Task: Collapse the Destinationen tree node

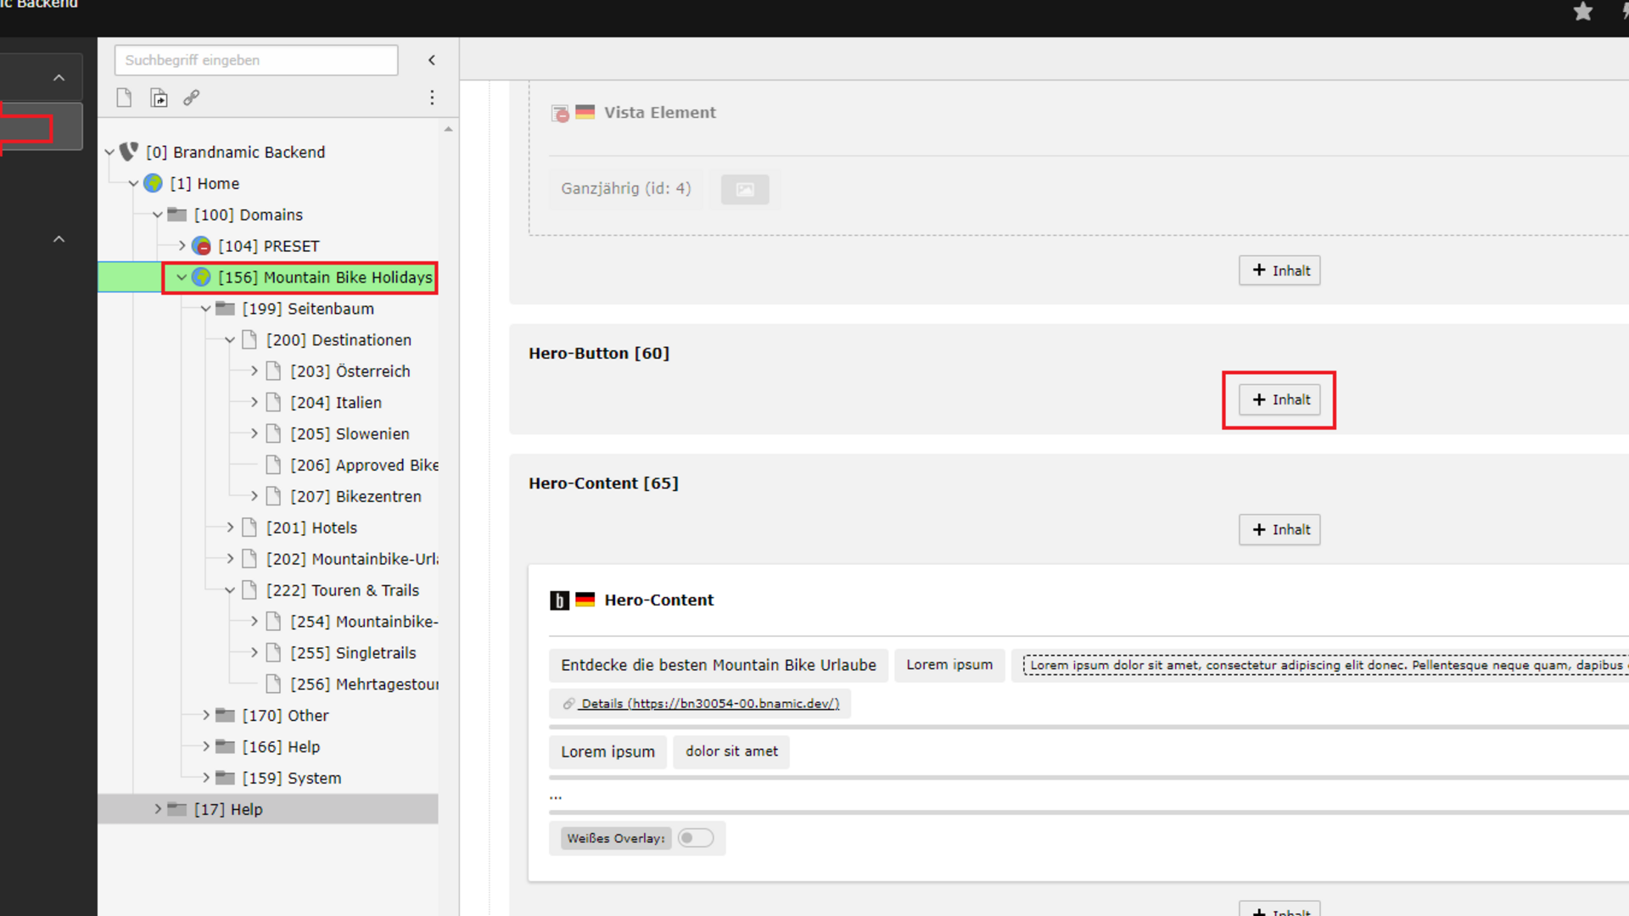Action: pyautogui.click(x=230, y=340)
